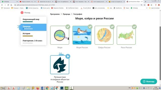Viewport: 161px width, 90px height.
Task: Click the Повторение 3-й класс progress bar
Action: tap(28, 43)
